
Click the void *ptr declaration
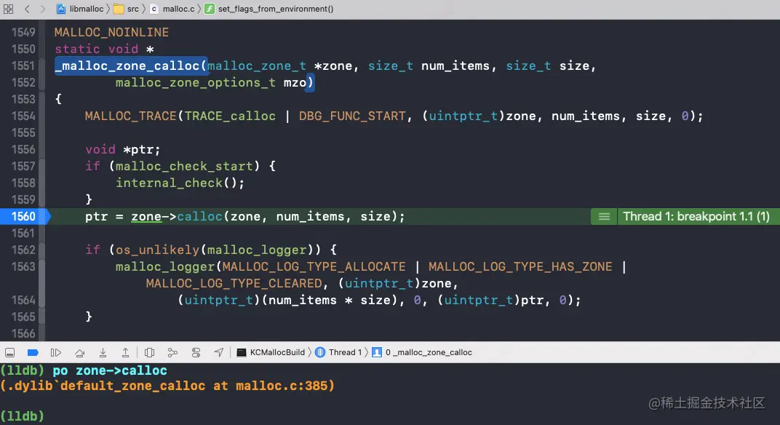(122, 150)
